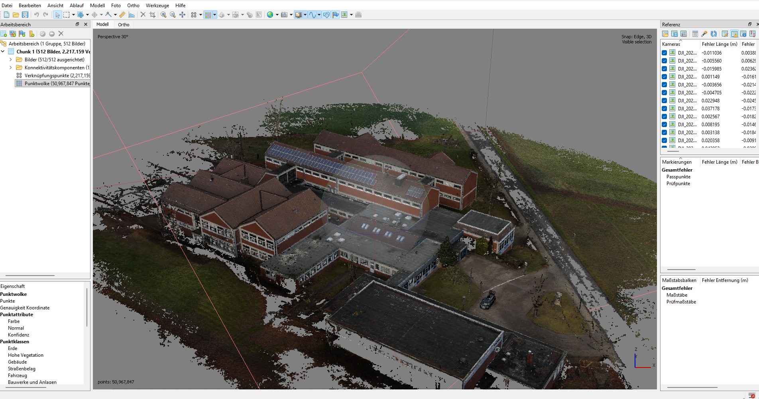
Task: Expand the Bilder folder tree node
Action: (x=11, y=60)
